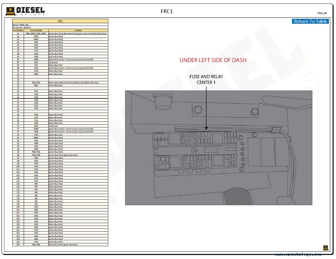This screenshot has width=336, height=259.
Task: Click the FRC1 table header bar
Action: click(60, 21)
